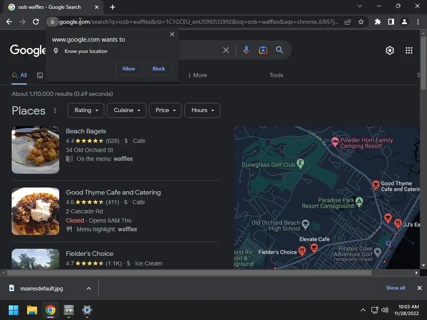
Task: Click Old Orchard Beach High School marker
Action: tap(306, 224)
